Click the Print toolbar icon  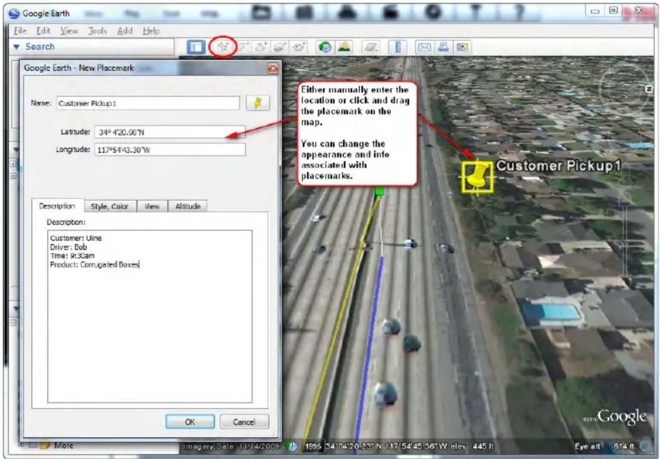tap(443, 47)
